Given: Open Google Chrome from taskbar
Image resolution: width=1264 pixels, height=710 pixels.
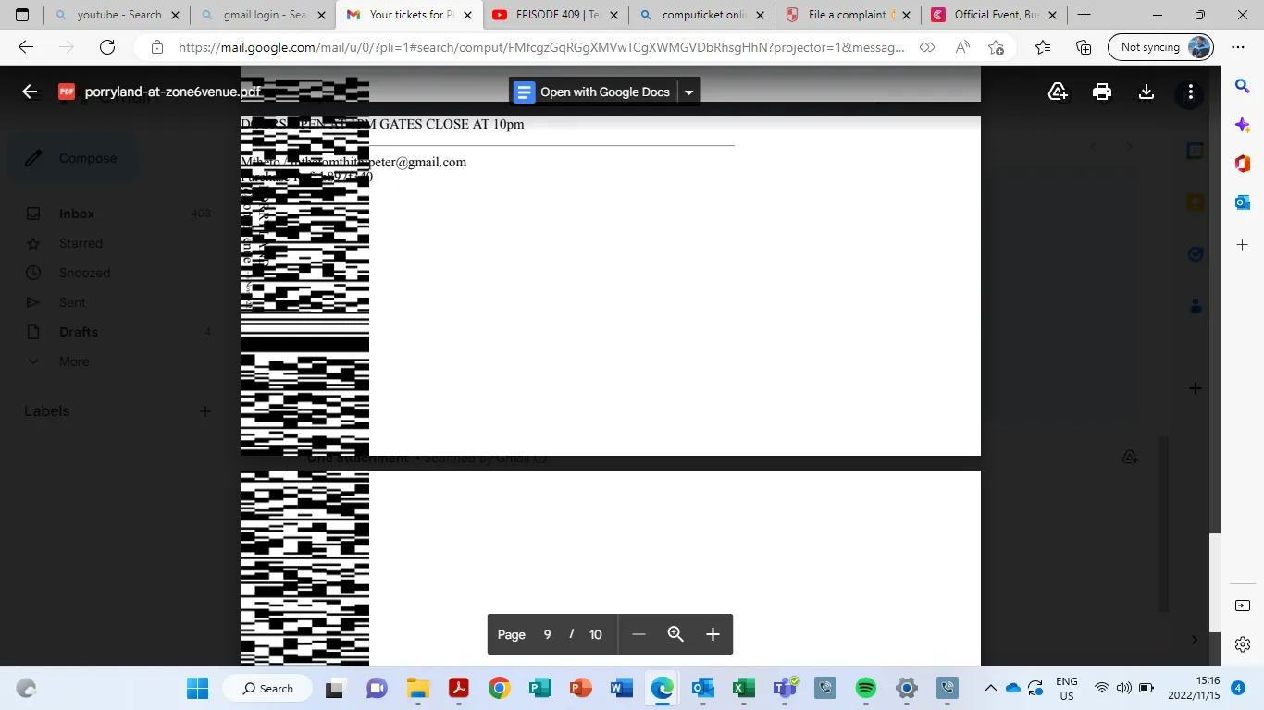Looking at the screenshot, I should click(x=500, y=688).
